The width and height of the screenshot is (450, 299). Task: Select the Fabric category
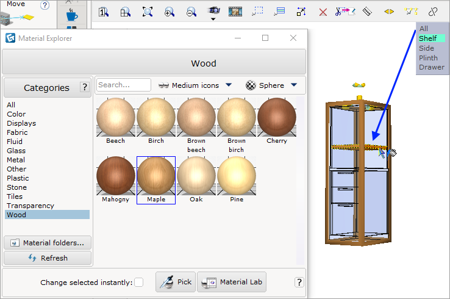[17, 132]
